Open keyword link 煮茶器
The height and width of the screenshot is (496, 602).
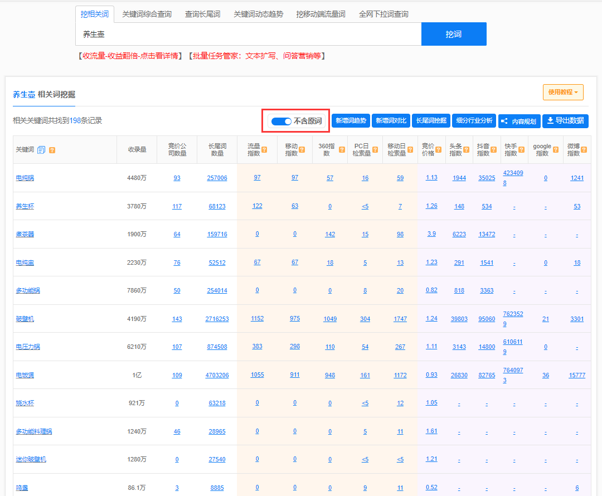(x=25, y=234)
